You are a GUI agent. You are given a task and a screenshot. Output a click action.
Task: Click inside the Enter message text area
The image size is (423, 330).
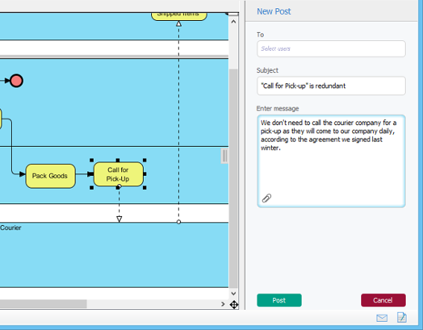[331, 161]
